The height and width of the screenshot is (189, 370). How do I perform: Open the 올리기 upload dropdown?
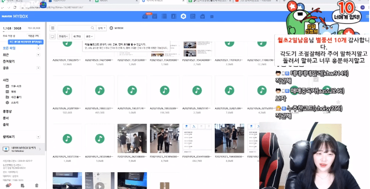click(x=63, y=37)
